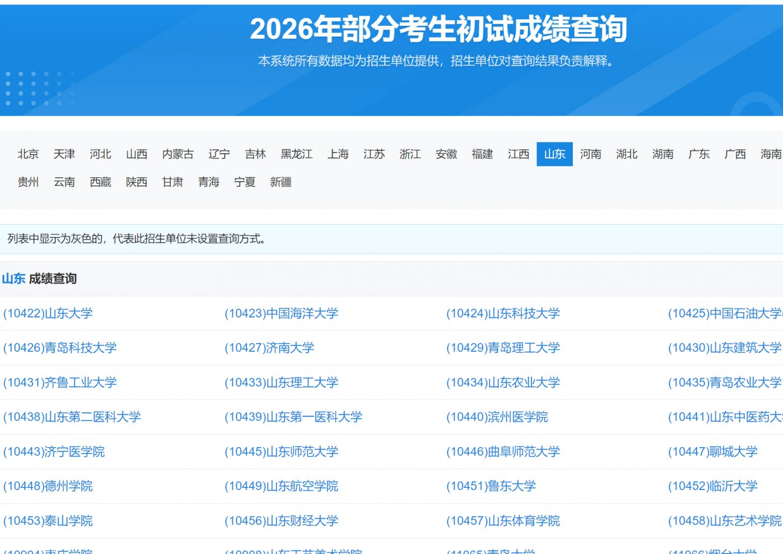Switch to the 河南 tab

click(591, 154)
